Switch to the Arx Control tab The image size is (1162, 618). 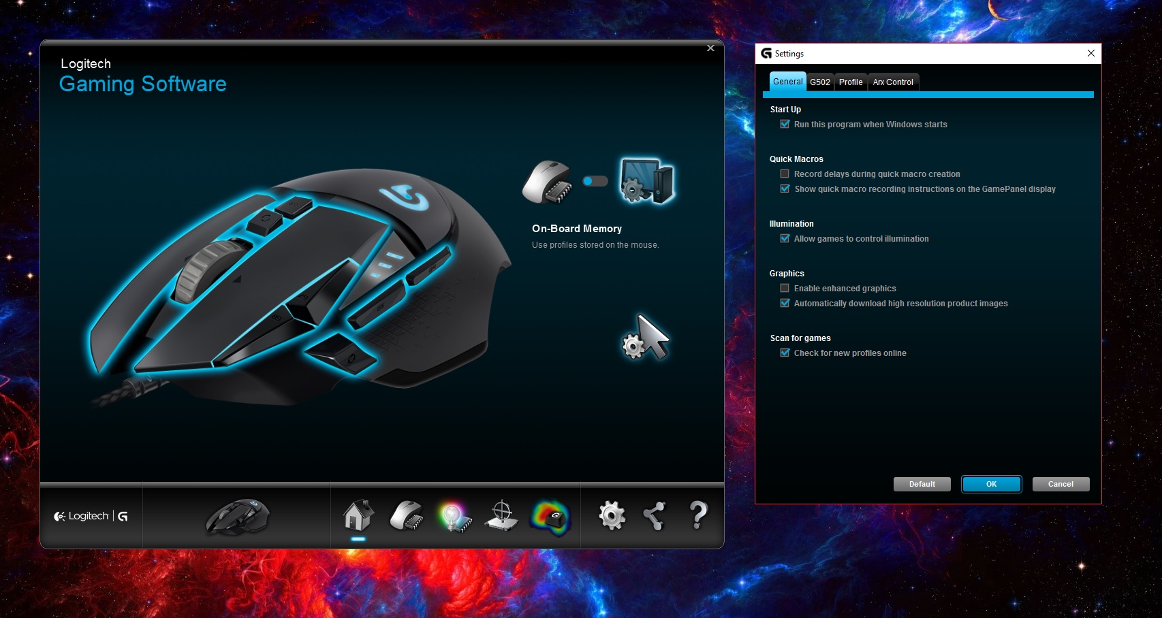click(893, 82)
